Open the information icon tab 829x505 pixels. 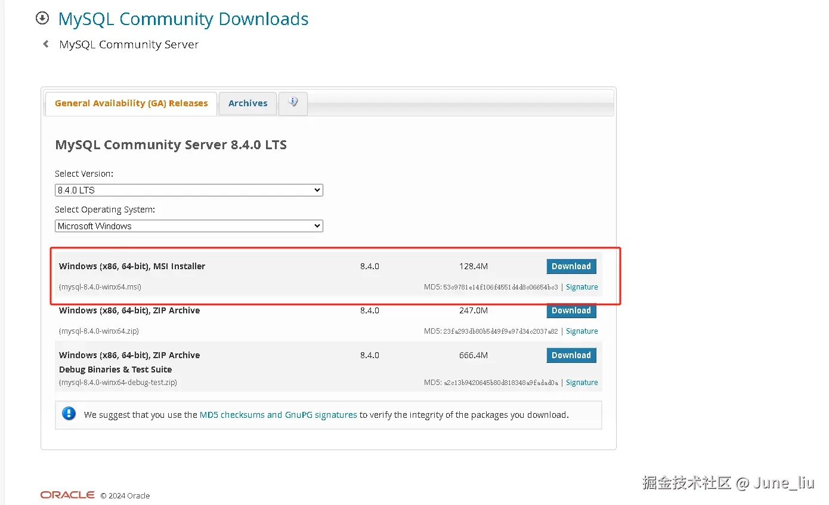coord(293,103)
